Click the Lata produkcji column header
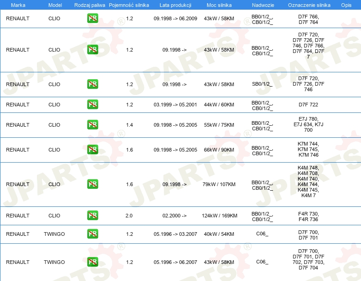The height and width of the screenshot is (281, 361). click(x=175, y=5)
